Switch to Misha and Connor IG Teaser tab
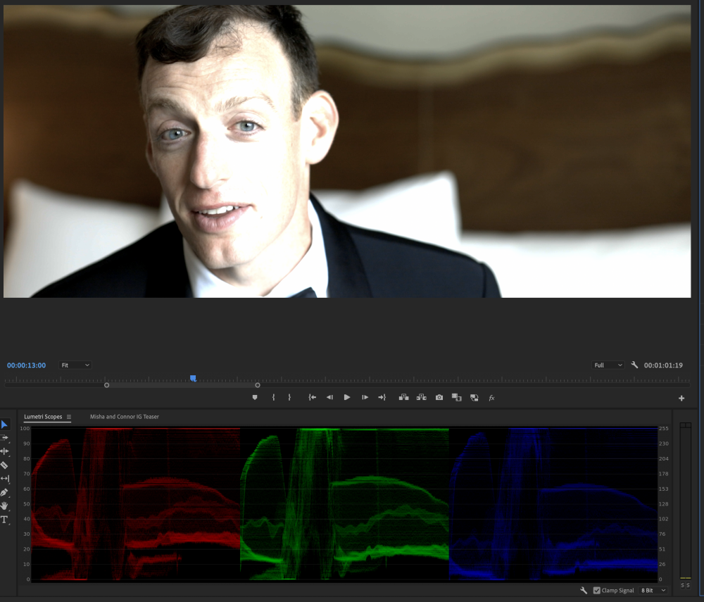The height and width of the screenshot is (602, 704). [x=125, y=417]
